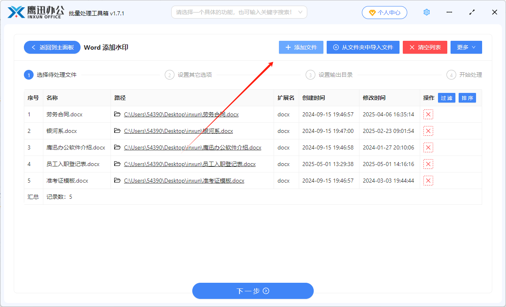Click folder icon beside 劳务合同.docx path

coord(117,114)
